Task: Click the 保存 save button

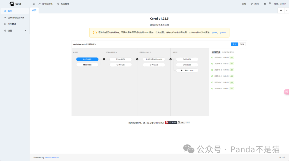Action: click(234, 44)
